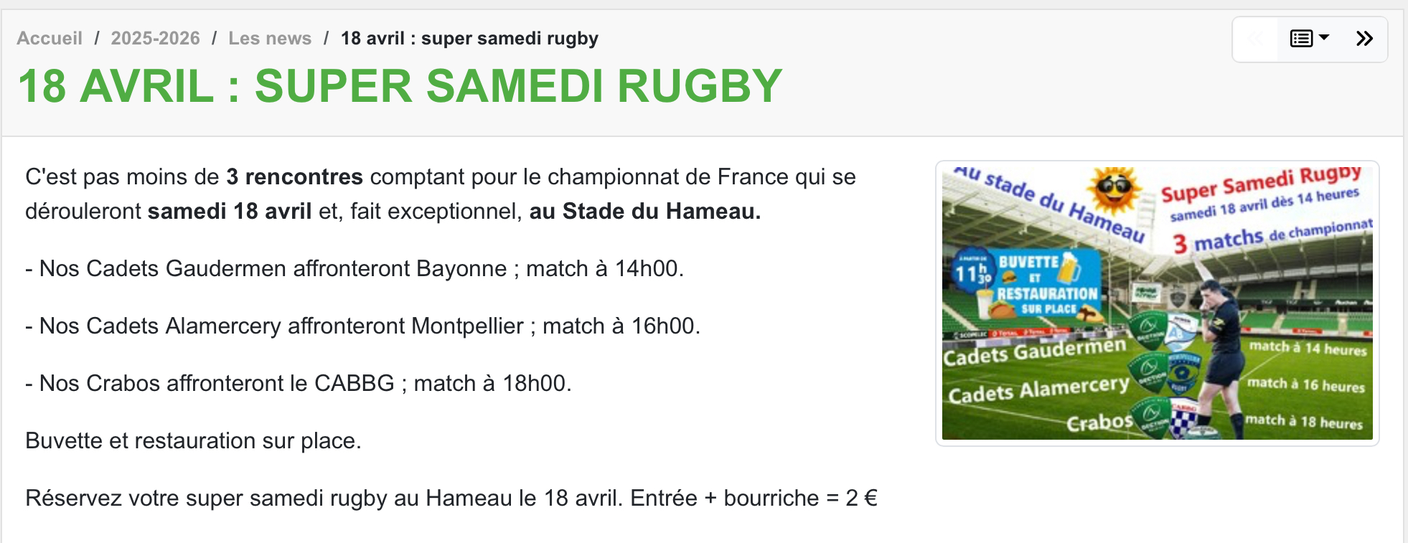Click the Cadets Alamercery vs Montpellier line
Viewport: 1408px width, 543px height.
coord(362,326)
